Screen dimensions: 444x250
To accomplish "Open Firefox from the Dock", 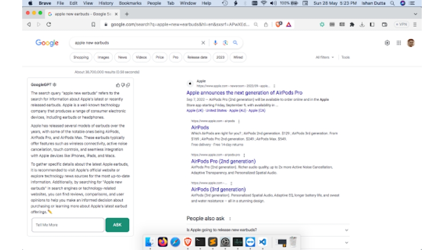I will 163,242.
